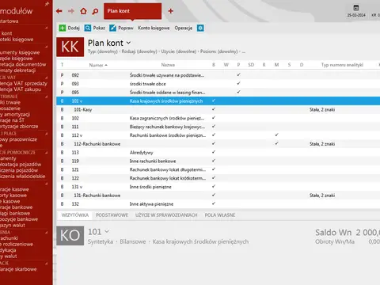The height and width of the screenshot is (285, 380).
Task: Toggle the P checkmark for account 093
Action: click(238, 83)
